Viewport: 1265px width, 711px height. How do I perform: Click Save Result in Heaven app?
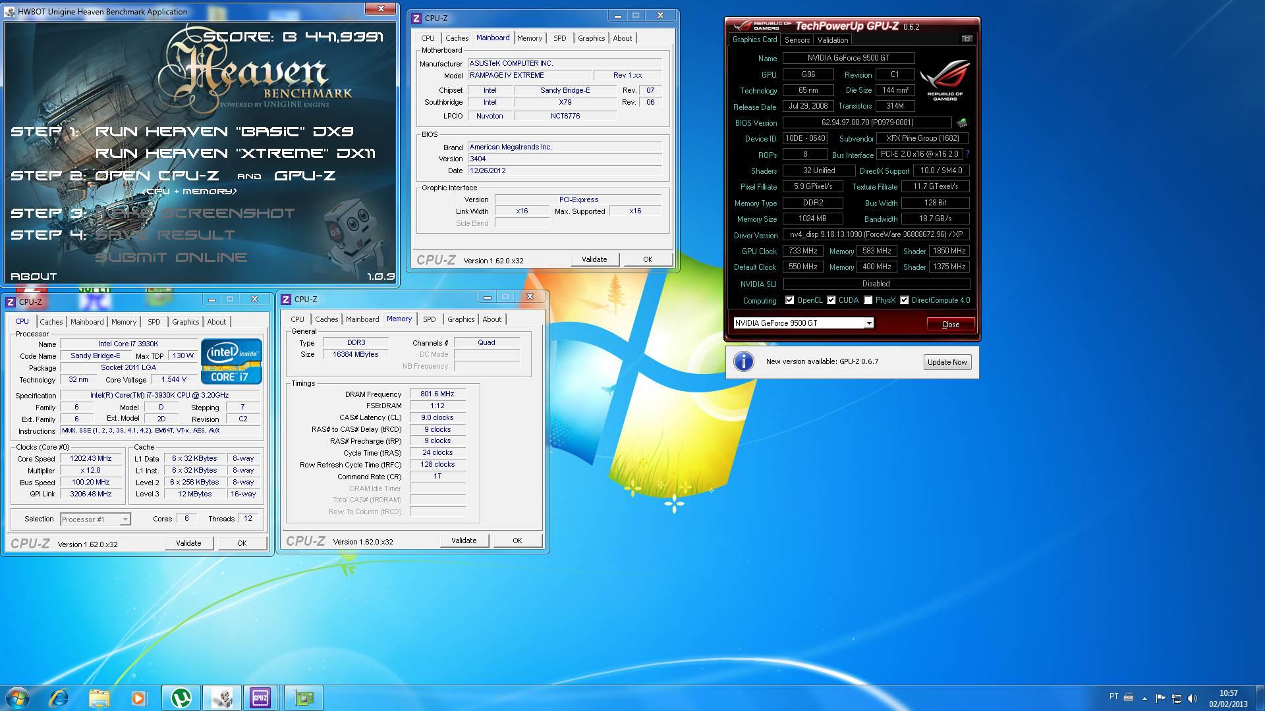(165, 235)
